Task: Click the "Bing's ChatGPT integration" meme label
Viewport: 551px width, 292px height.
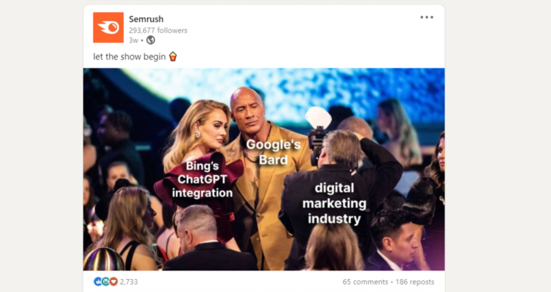Action: pyautogui.click(x=202, y=179)
